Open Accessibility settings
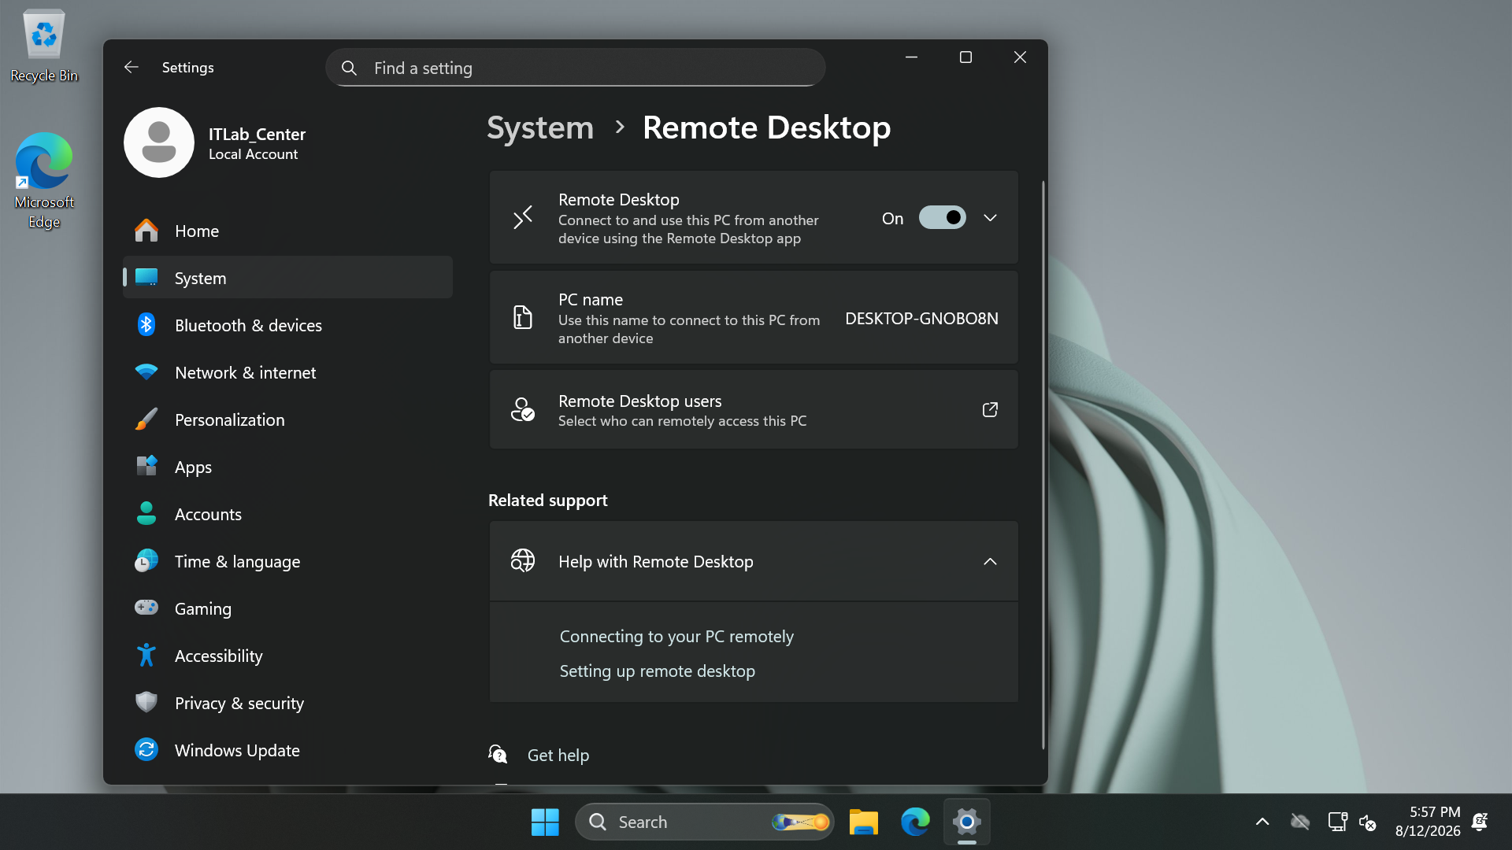The width and height of the screenshot is (1512, 850). pyautogui.click(x=288, y=656)
